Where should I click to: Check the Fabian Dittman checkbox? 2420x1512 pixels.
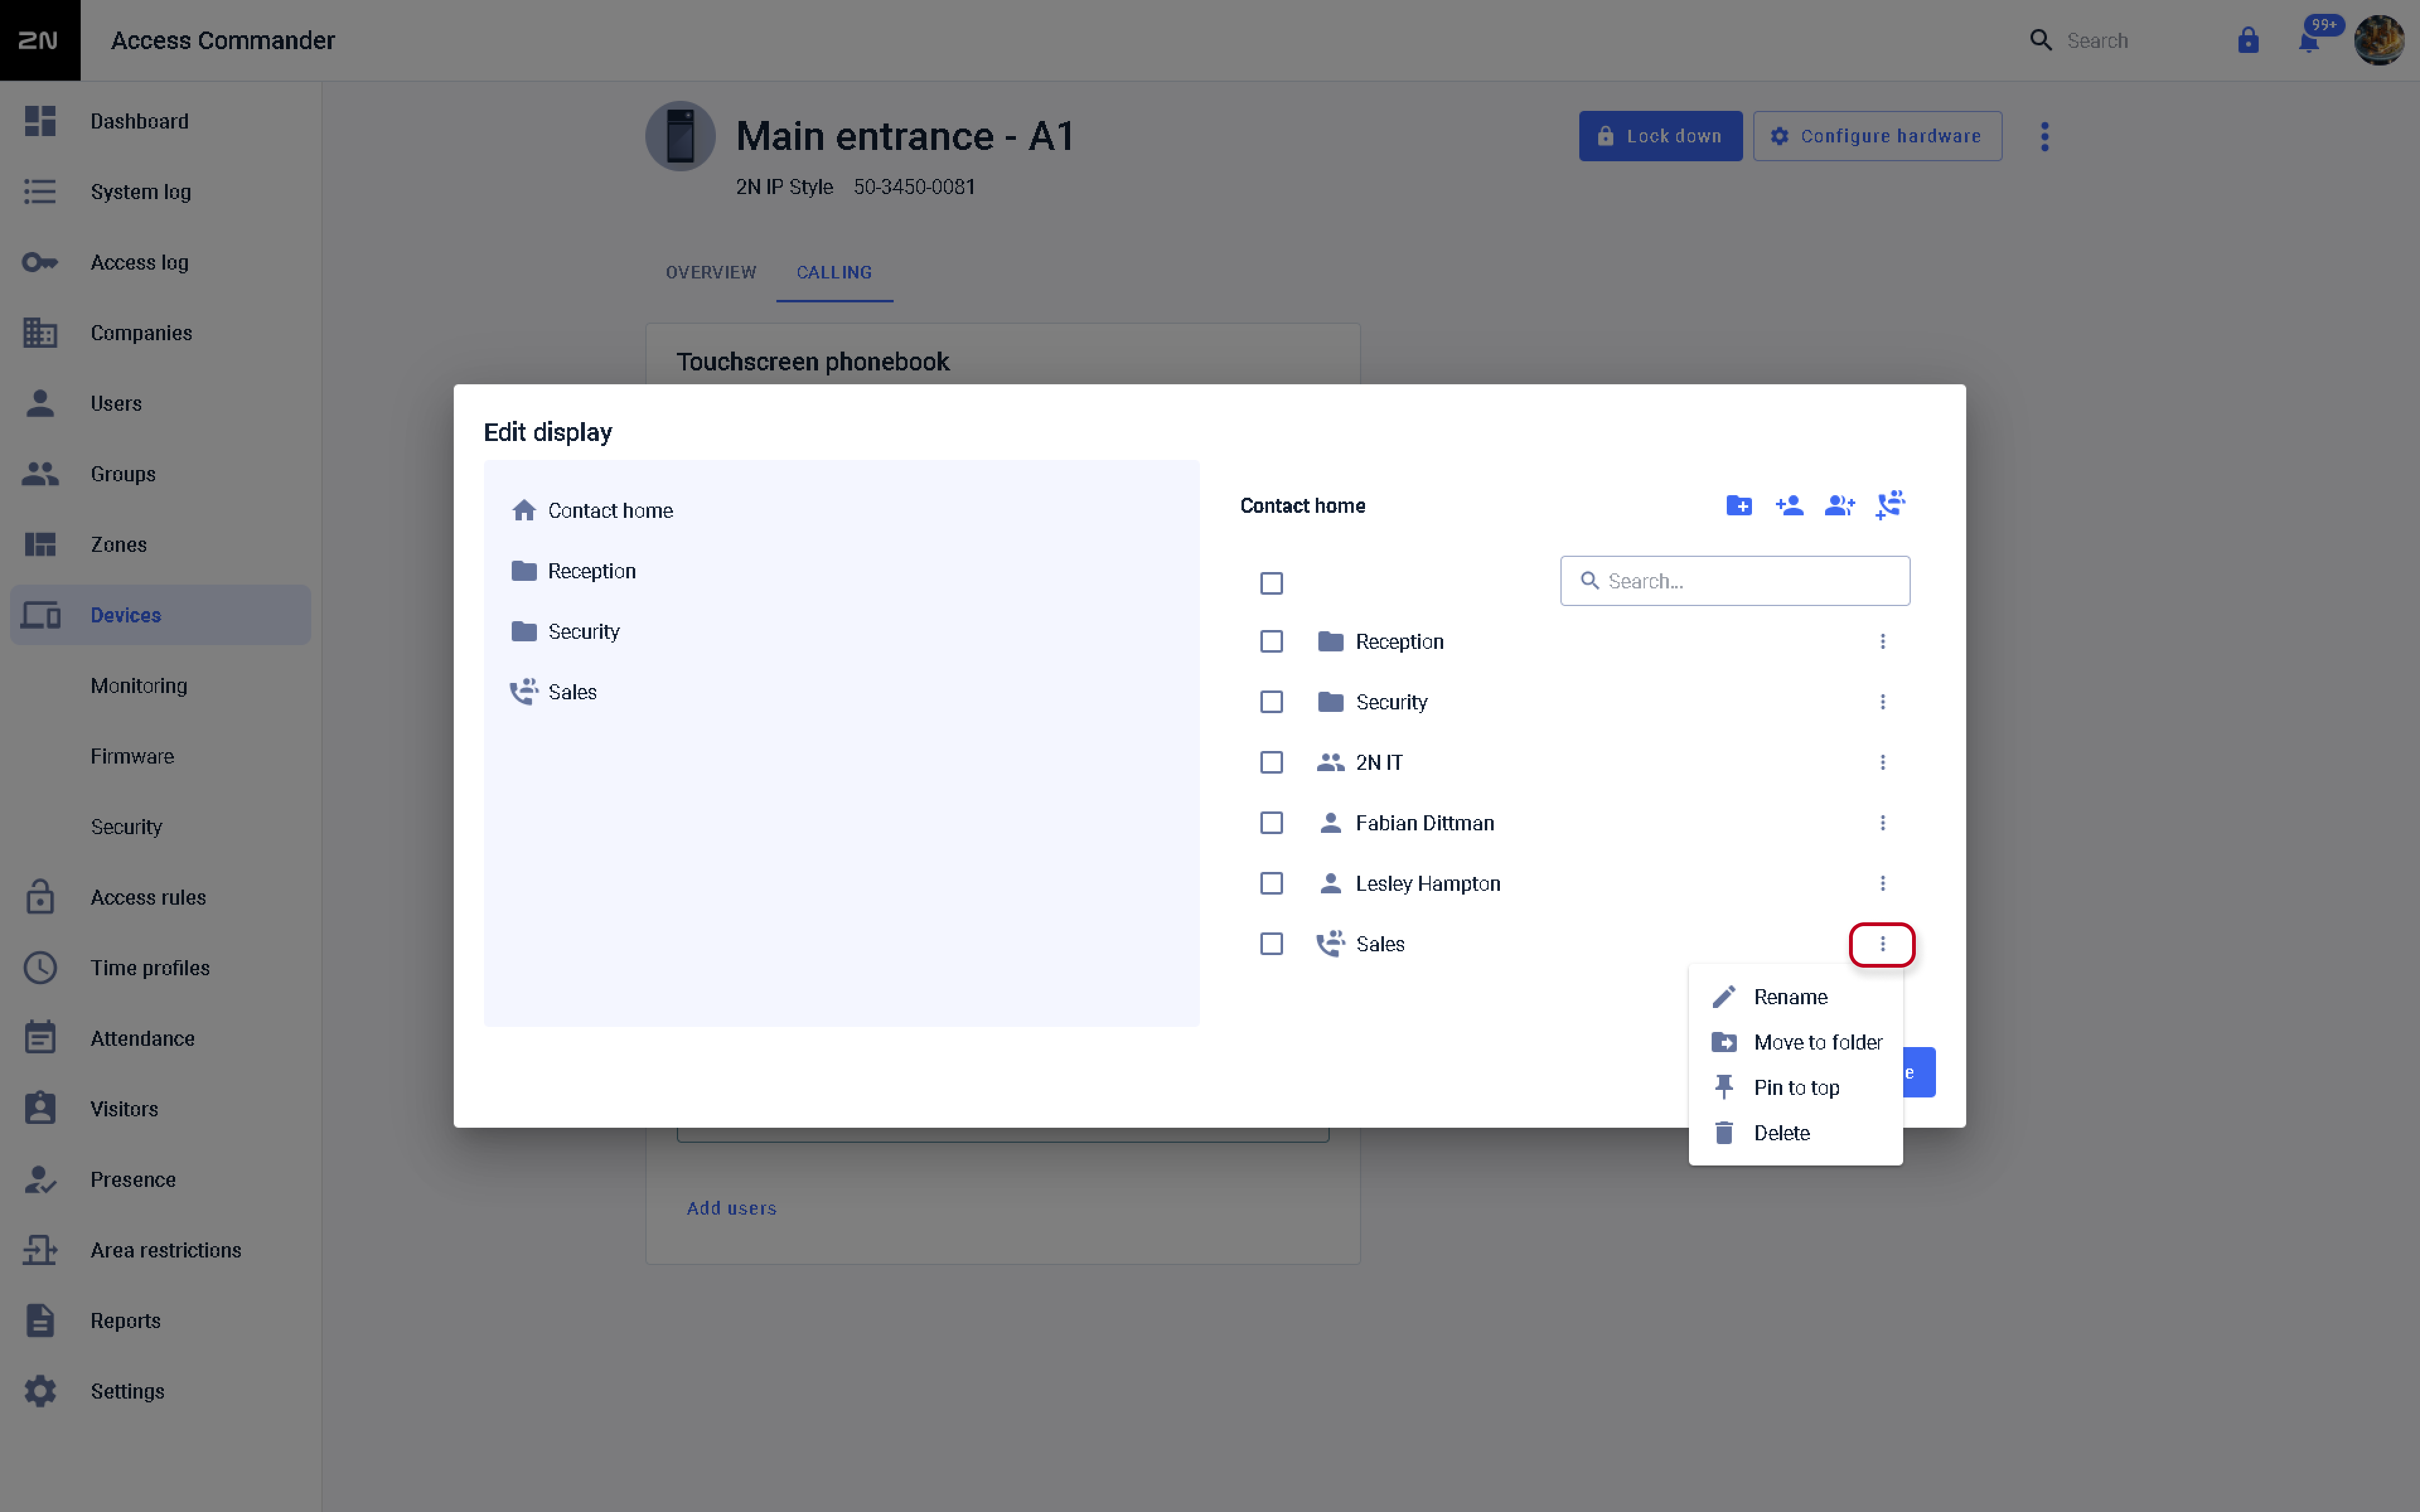(1271, 823)
